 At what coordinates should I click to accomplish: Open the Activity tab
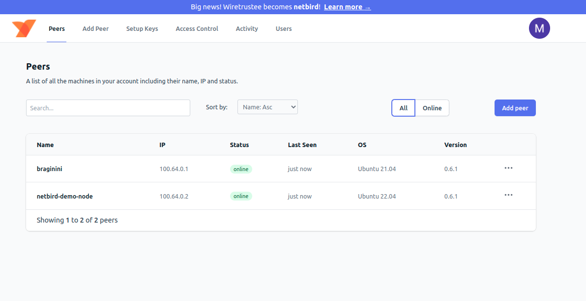tap(247, 28)
